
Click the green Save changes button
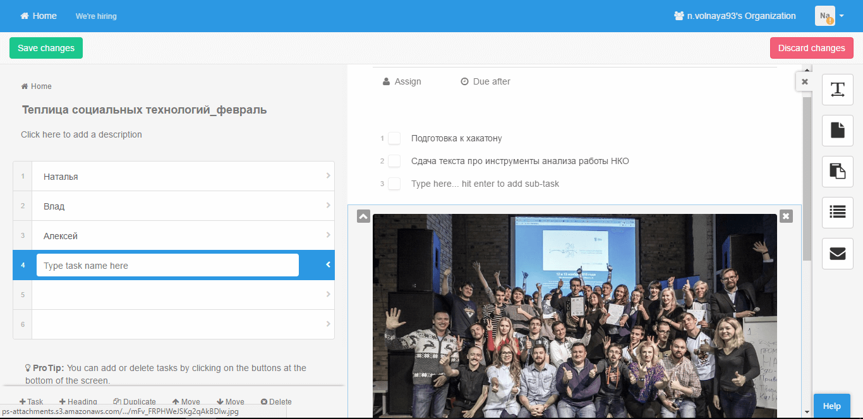46,48
